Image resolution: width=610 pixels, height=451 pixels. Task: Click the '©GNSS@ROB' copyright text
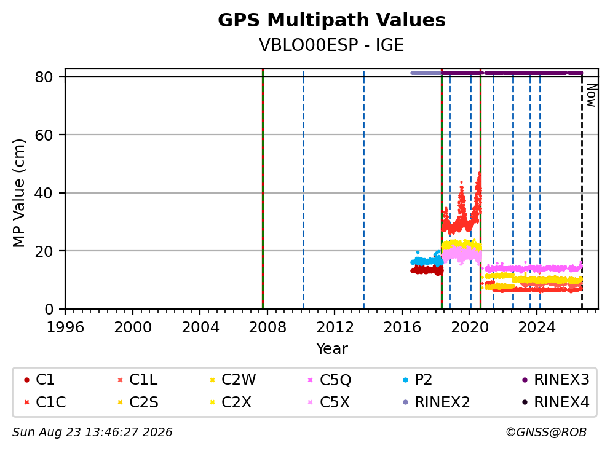[546, 433]
